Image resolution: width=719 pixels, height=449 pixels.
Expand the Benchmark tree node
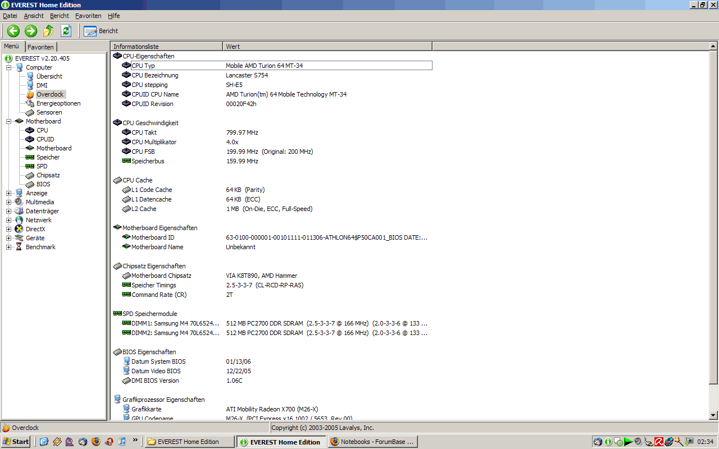(x=9, y=247)
